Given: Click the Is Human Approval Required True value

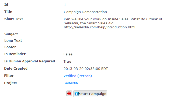Looking at the screenshot, I should (67, 62).
